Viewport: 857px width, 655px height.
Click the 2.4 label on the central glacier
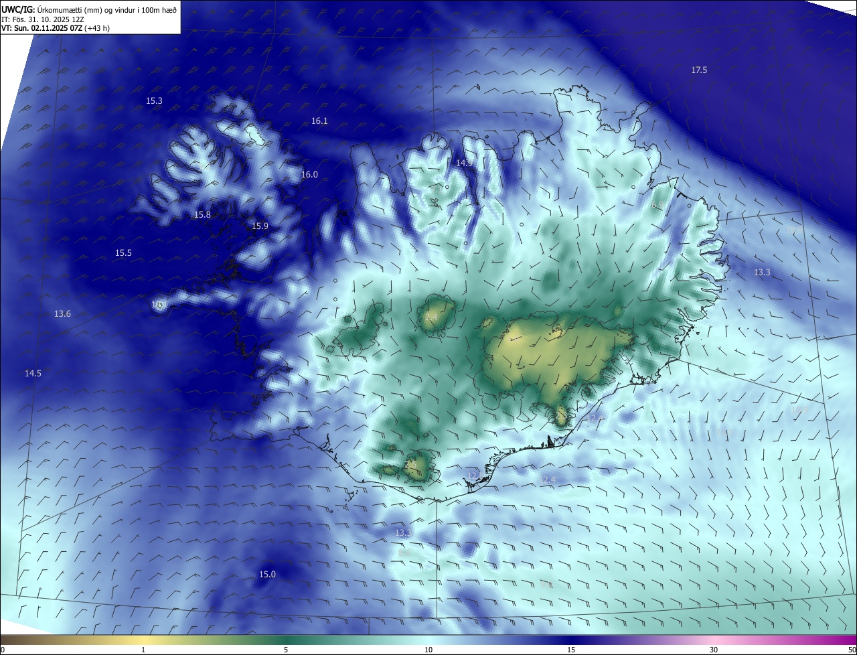(431, 317)
